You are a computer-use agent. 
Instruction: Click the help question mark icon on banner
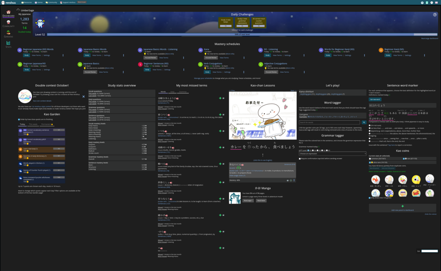click(x=435, y=15)
